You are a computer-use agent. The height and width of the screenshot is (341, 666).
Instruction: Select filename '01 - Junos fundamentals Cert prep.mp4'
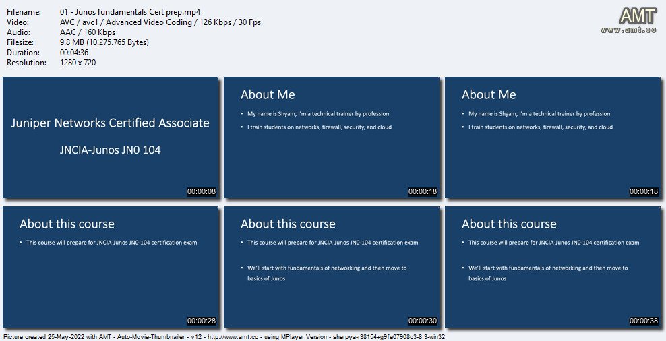coord(130,12)
